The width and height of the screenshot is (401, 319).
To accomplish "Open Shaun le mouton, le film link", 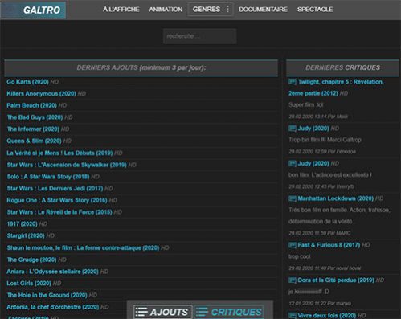I will [x=83, y=247].
